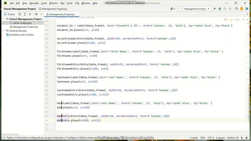
Task: Open editor tab options three-dot menu
Action: tap(247, 14)
